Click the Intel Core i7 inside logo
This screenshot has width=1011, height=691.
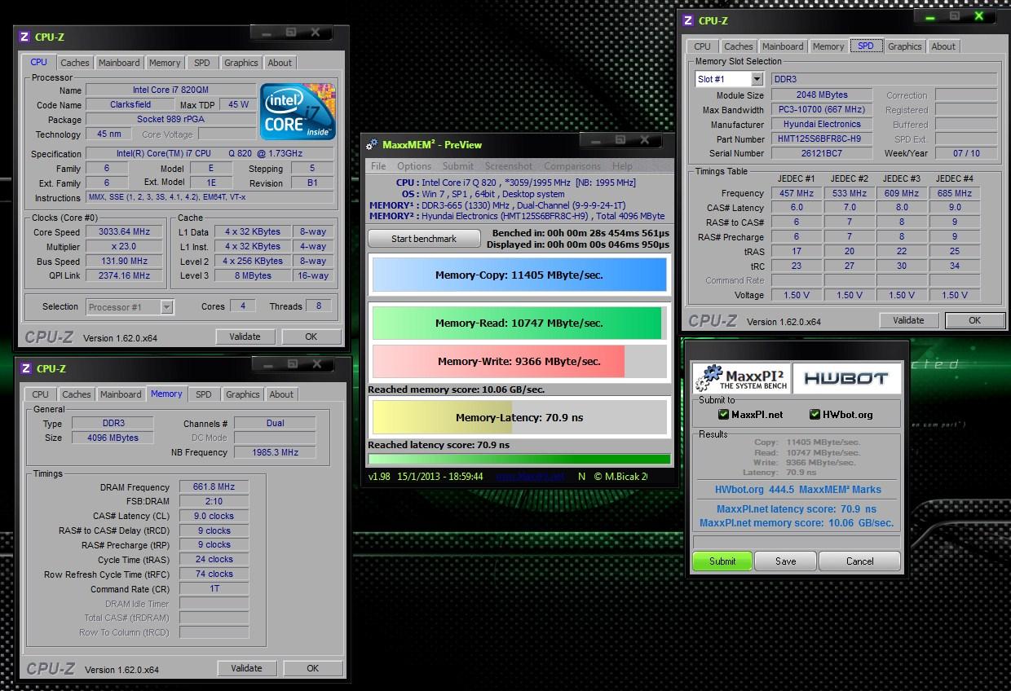pyautogui.click(x=298, y=111)
